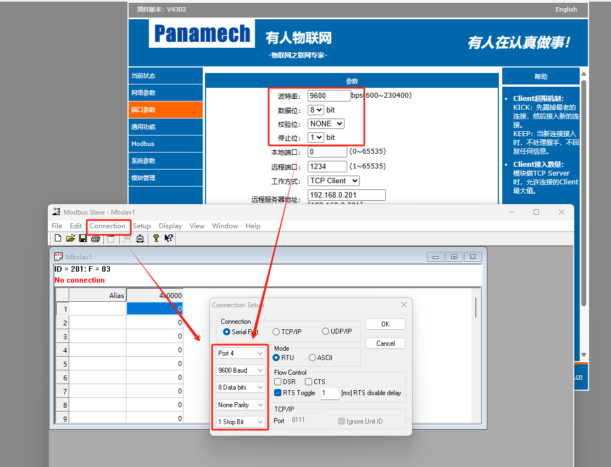Minimize the Mbslav1 child window
611x467 pixels.
pos(435,257)
